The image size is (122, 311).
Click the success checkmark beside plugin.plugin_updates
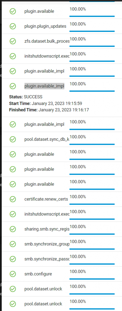coord(13,26)
